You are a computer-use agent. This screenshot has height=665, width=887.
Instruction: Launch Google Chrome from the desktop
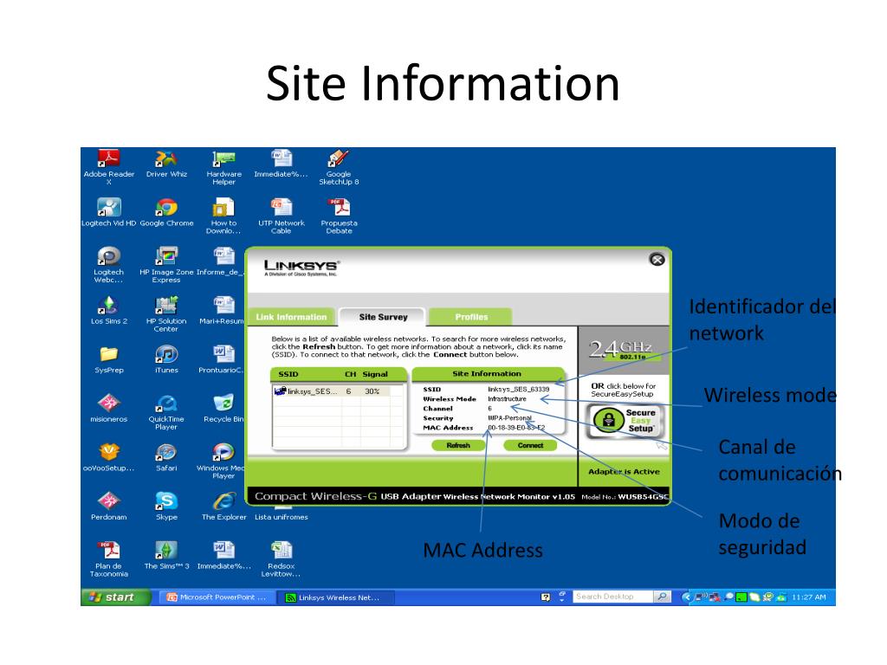(166, 212)
